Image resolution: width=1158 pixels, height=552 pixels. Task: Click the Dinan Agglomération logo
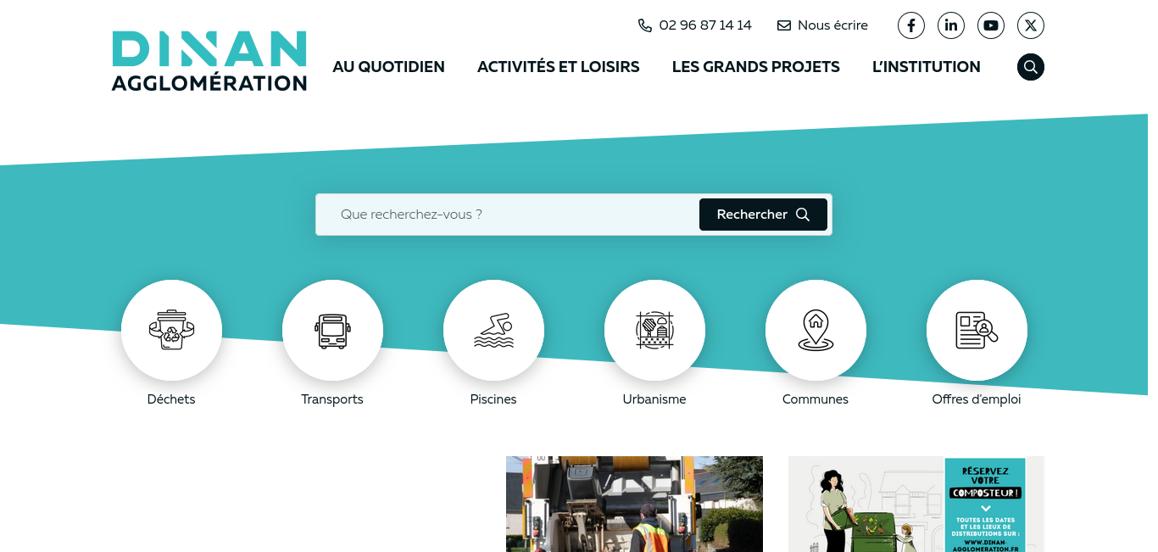click(209, 61)
